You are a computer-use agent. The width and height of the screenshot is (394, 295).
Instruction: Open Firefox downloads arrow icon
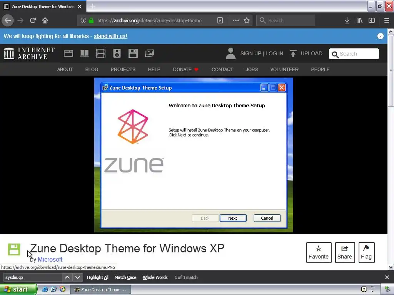click(x=347, y=20)
